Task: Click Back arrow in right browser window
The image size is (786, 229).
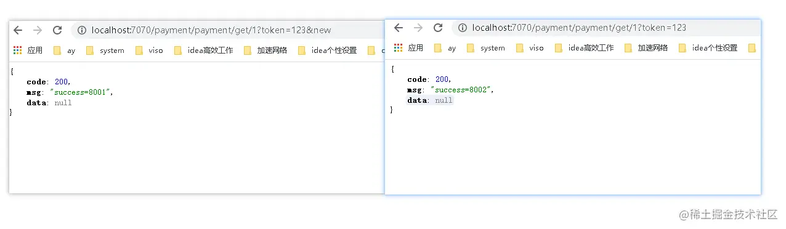Action: pos(399,28)
